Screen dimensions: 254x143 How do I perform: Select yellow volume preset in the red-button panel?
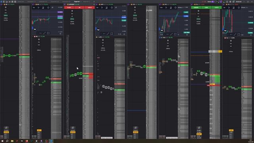73,132
